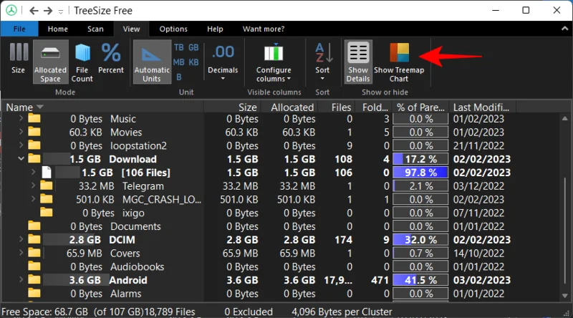Select the View ribbon tab
The image size is (573, 318).
(x=131, y=29)
